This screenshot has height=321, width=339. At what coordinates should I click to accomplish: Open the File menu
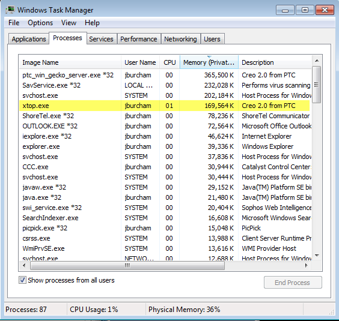click(x=14, y=23)
